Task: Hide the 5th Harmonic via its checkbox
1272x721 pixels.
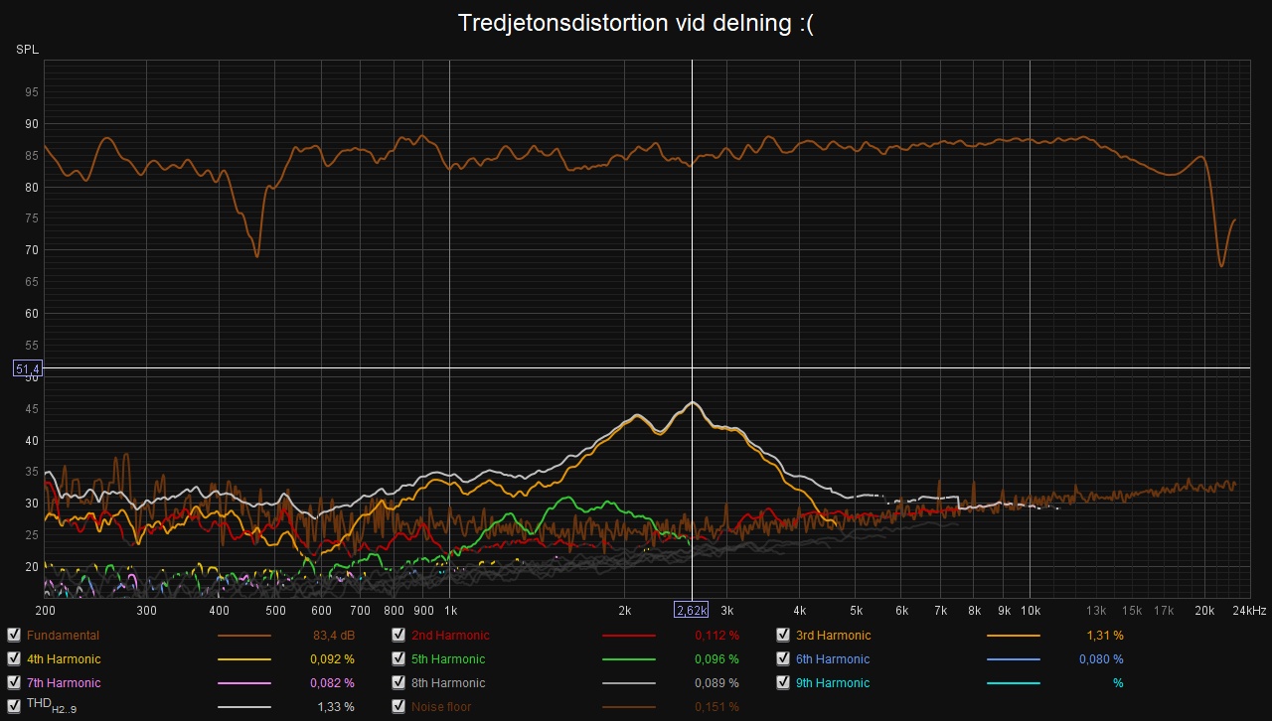Action: (398, 659)
